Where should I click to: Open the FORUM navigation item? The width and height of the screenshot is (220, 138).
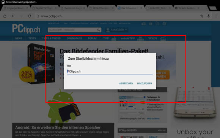click(x=92, y=38)
